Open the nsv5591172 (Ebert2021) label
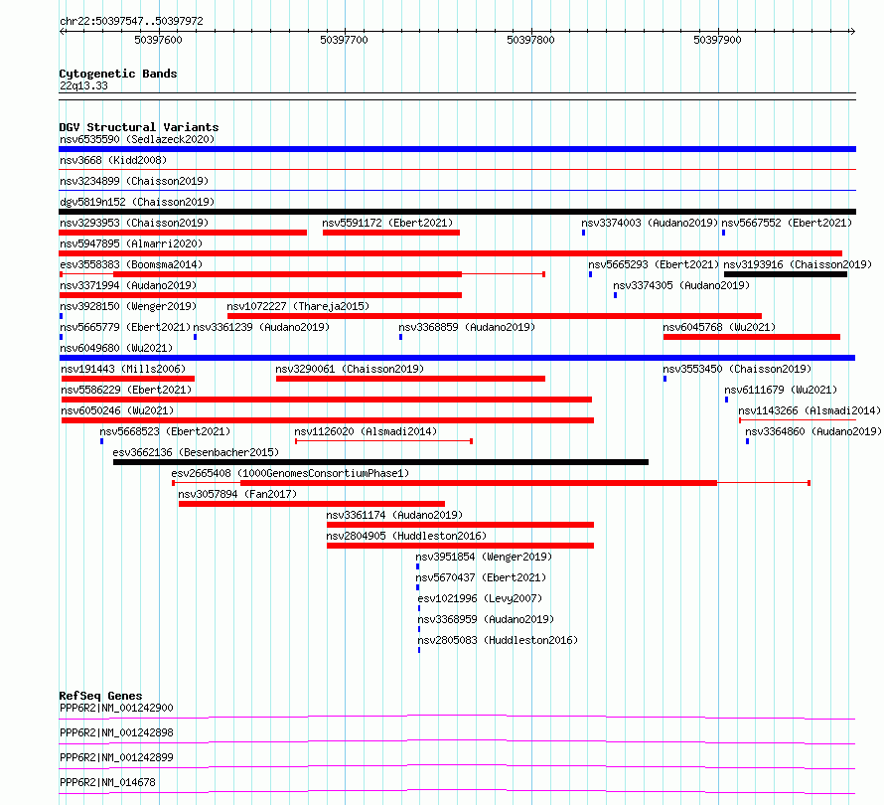Viewport: 884px width, 805px height. pos(387,223)
